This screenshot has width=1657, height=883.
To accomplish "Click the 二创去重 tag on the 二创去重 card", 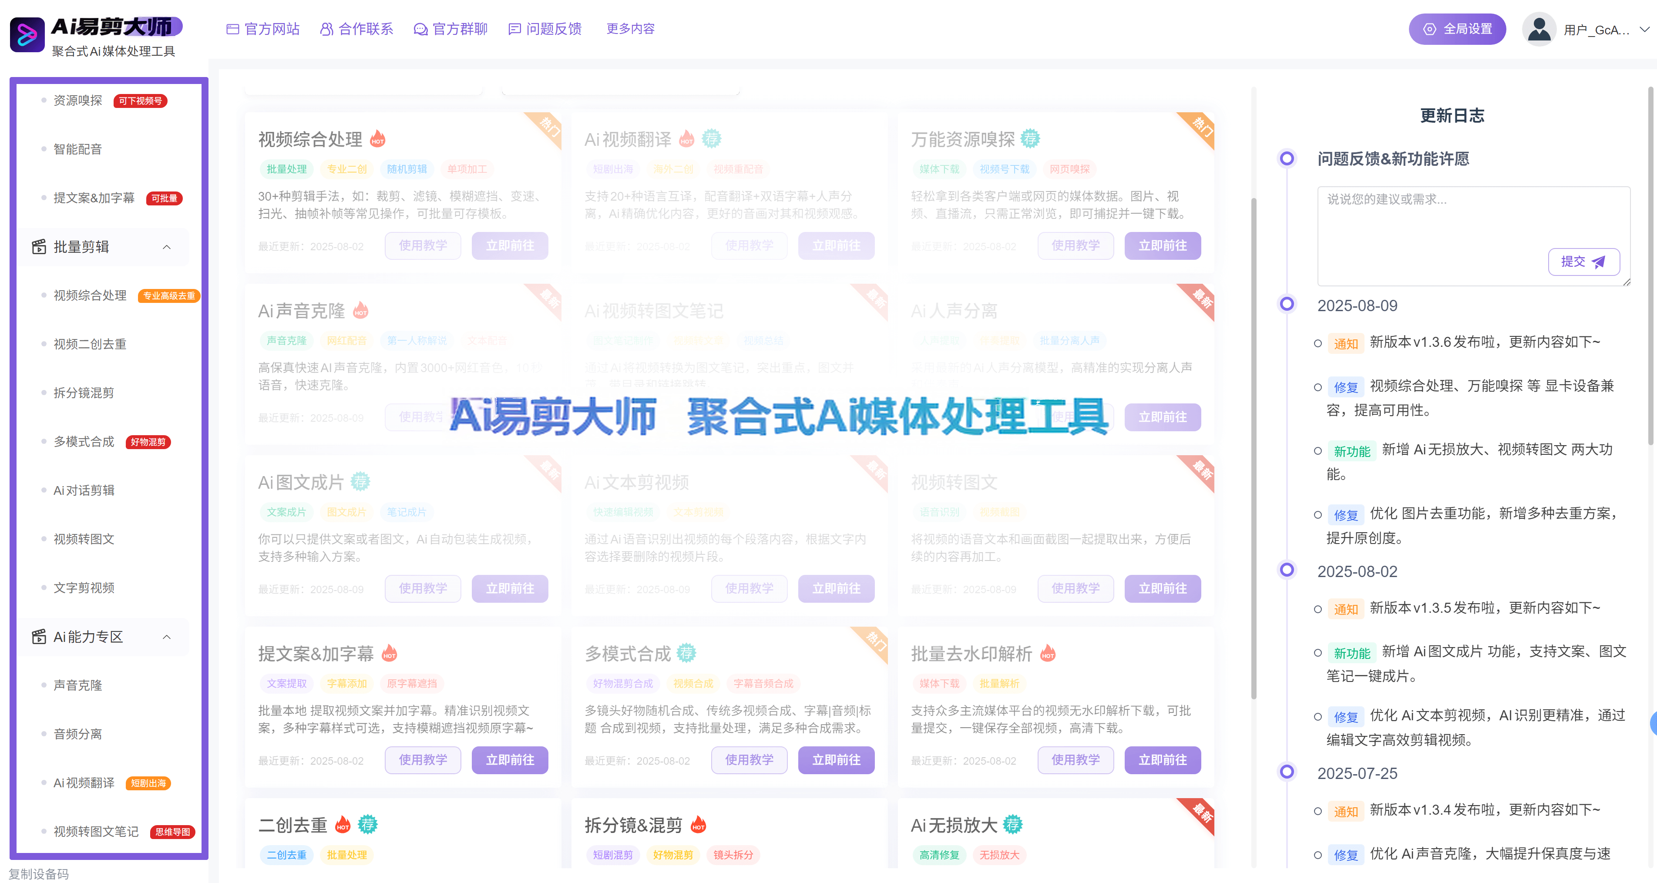I will click(287, 855).
